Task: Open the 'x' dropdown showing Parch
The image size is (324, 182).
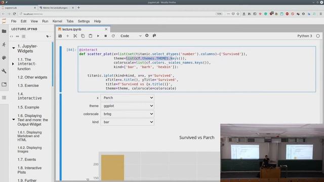Action: pyautogui.click(x=127, y=98)
